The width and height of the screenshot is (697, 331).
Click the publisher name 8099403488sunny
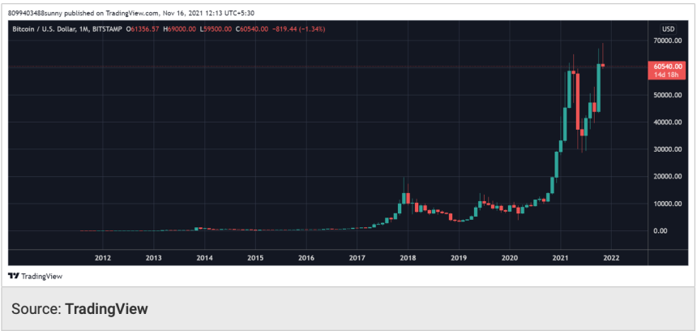coord(40,11)
